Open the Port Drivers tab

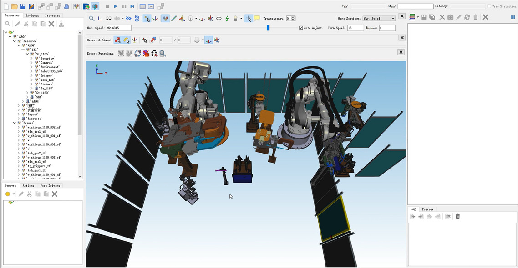[x=50, y=186]
